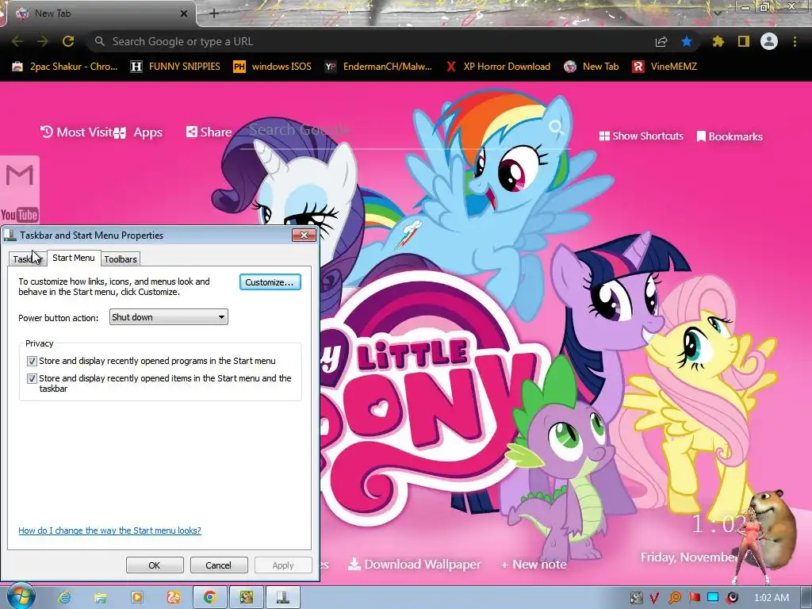Click Show Shortcuts

(641, 136)
